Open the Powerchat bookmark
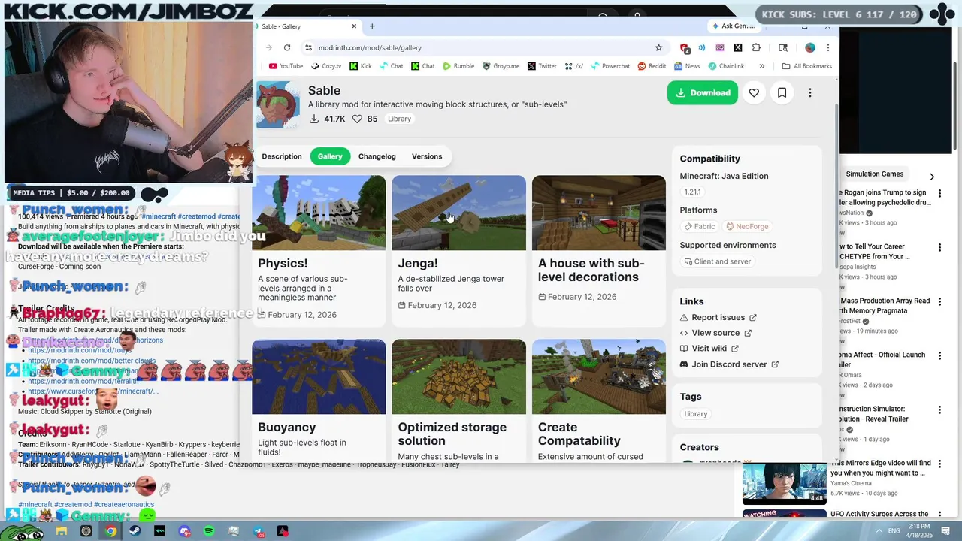962x541 pixels. 610,66
